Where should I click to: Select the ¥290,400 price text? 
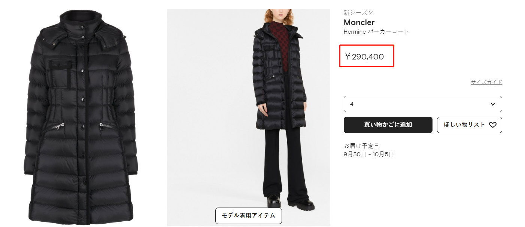click(x=364, y=57)
